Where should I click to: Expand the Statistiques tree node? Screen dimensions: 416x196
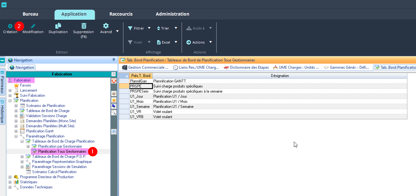coord(10,182)
